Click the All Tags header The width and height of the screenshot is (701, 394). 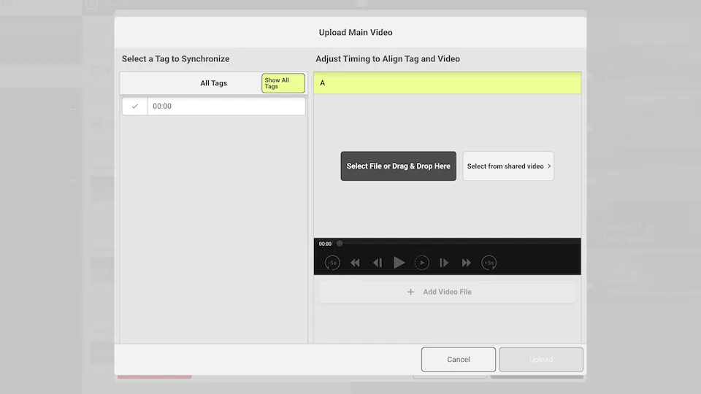coord(213,83)
